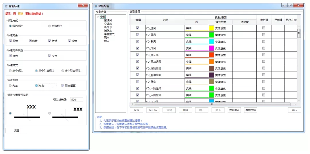This screenshot has height=154, width=310.
Task: Choose 单个引出标注 style option
Action: pos(36,71)
